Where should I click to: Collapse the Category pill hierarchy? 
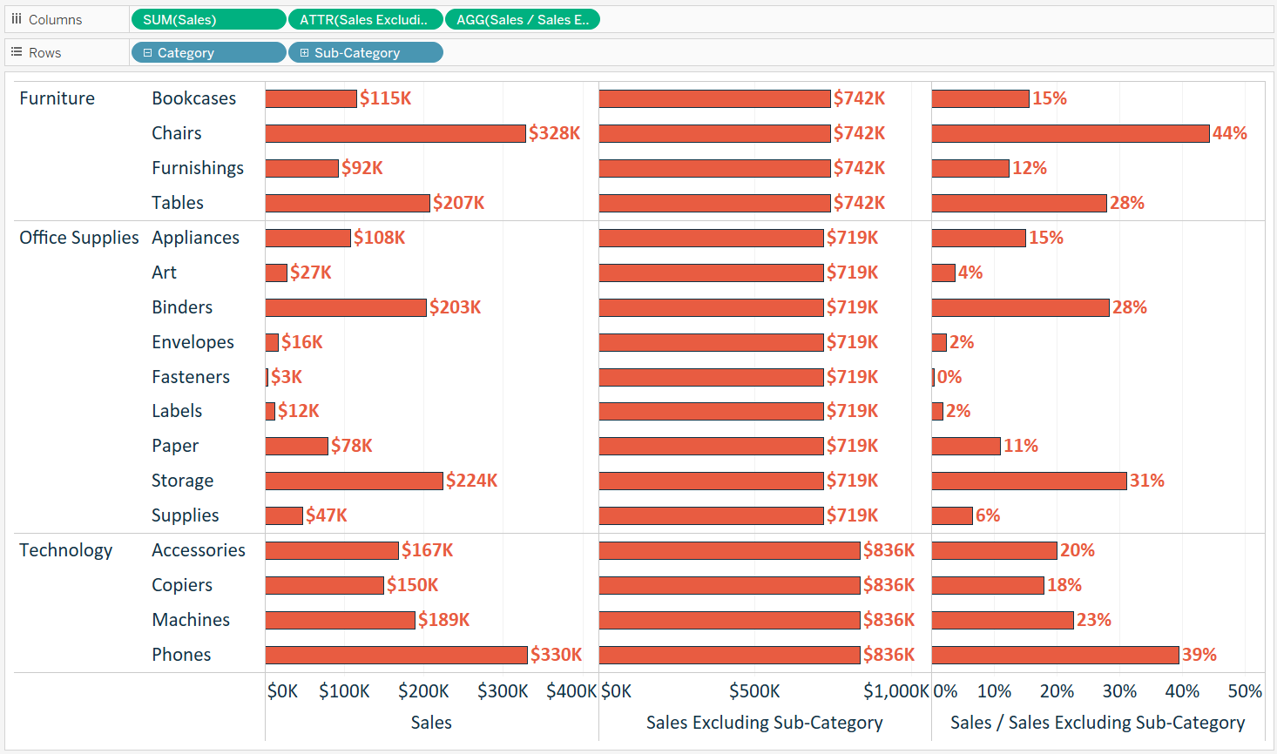point(146,52)
